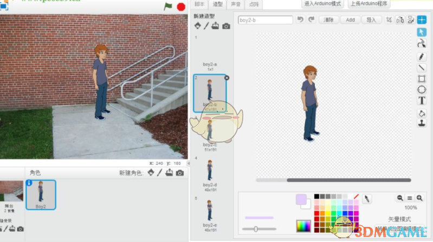Click the lavender foreground color swatch
The width and height of the screenshot is (433, 242).
[301, 199]
